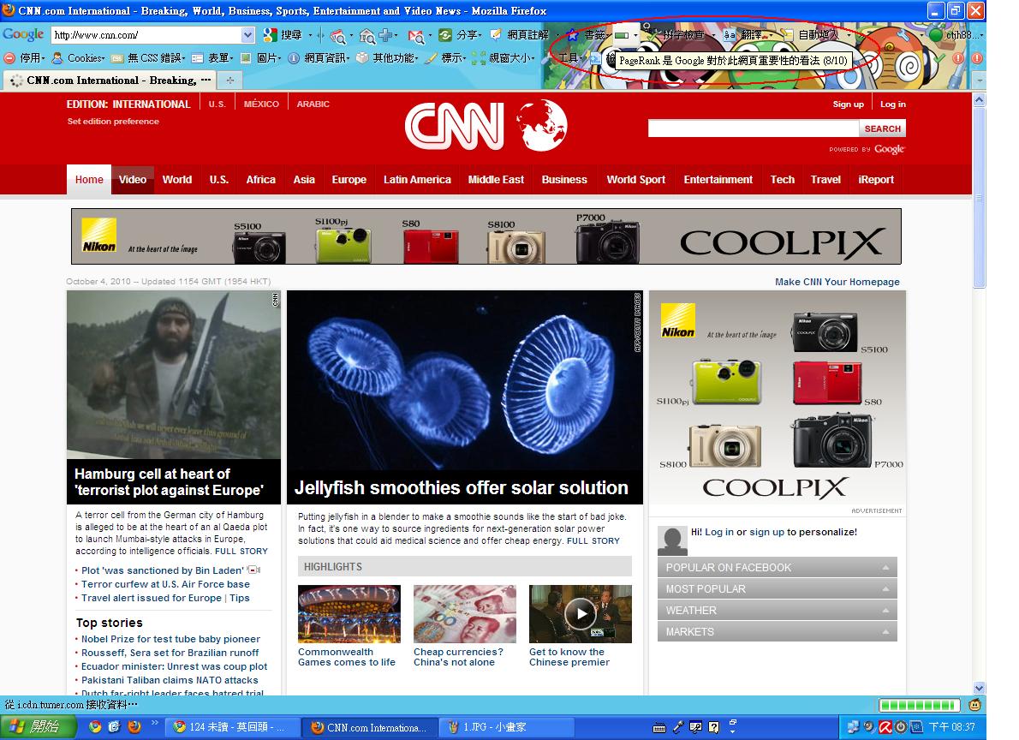Screen dimensions: 1019x740
Task: Open the Video tab on CNN
Action: point(133,180)
